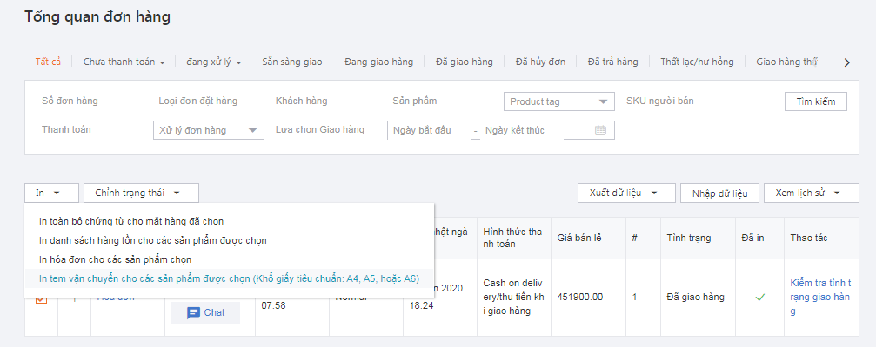Switch to the Sẵn sàng giao tab
876x347 pixels.
[292, 62]
